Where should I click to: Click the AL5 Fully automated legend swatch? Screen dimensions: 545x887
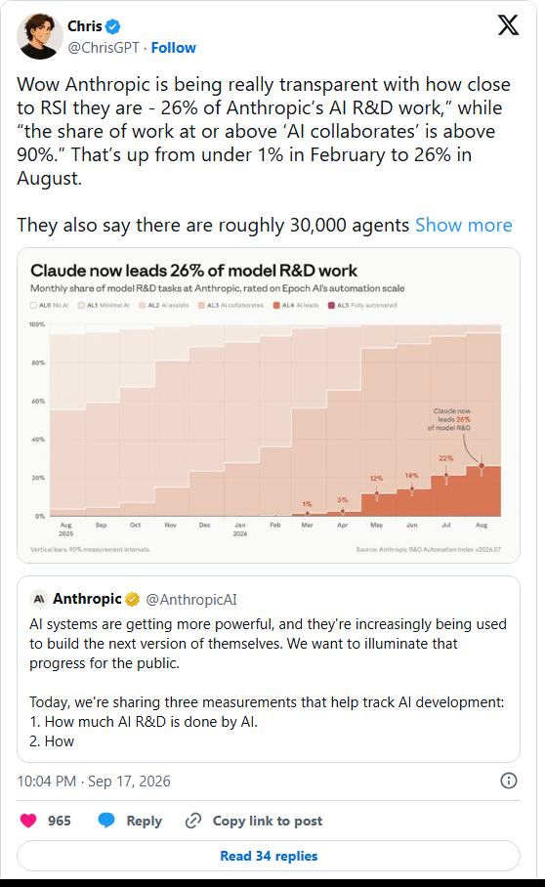331,306
